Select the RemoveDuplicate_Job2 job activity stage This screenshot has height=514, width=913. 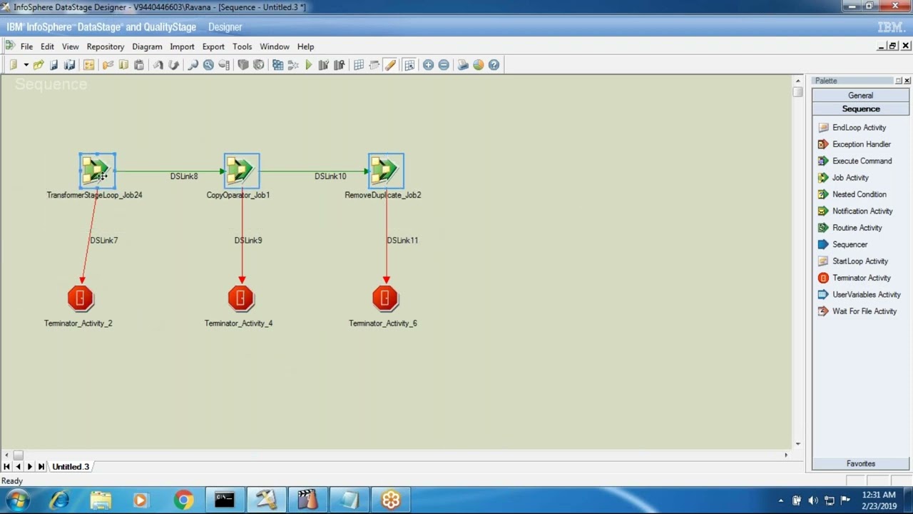tap(386, 171)
